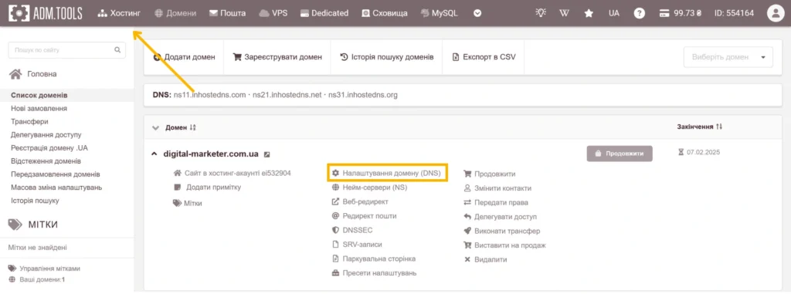Open the Хостинг menu
791x294 pixels.
(x=119, y=13)
